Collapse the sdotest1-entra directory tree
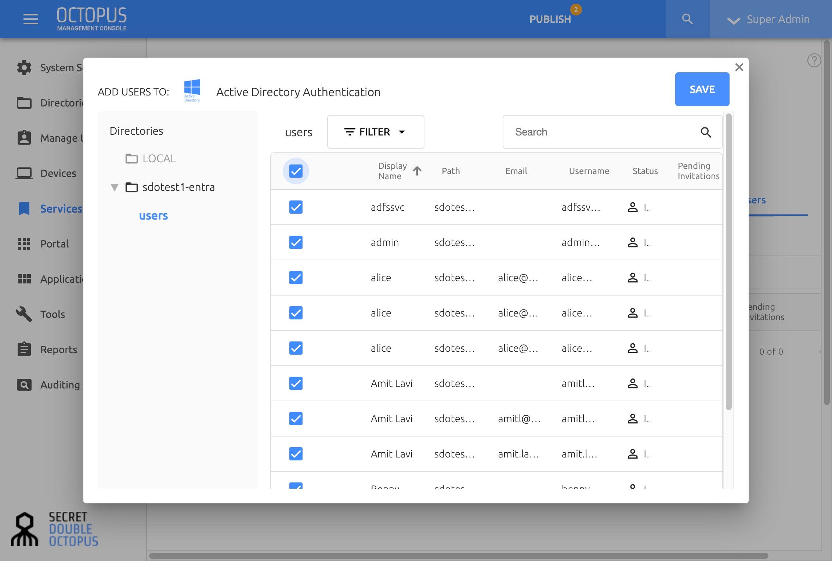832x561 pixels. coord(115,188)
